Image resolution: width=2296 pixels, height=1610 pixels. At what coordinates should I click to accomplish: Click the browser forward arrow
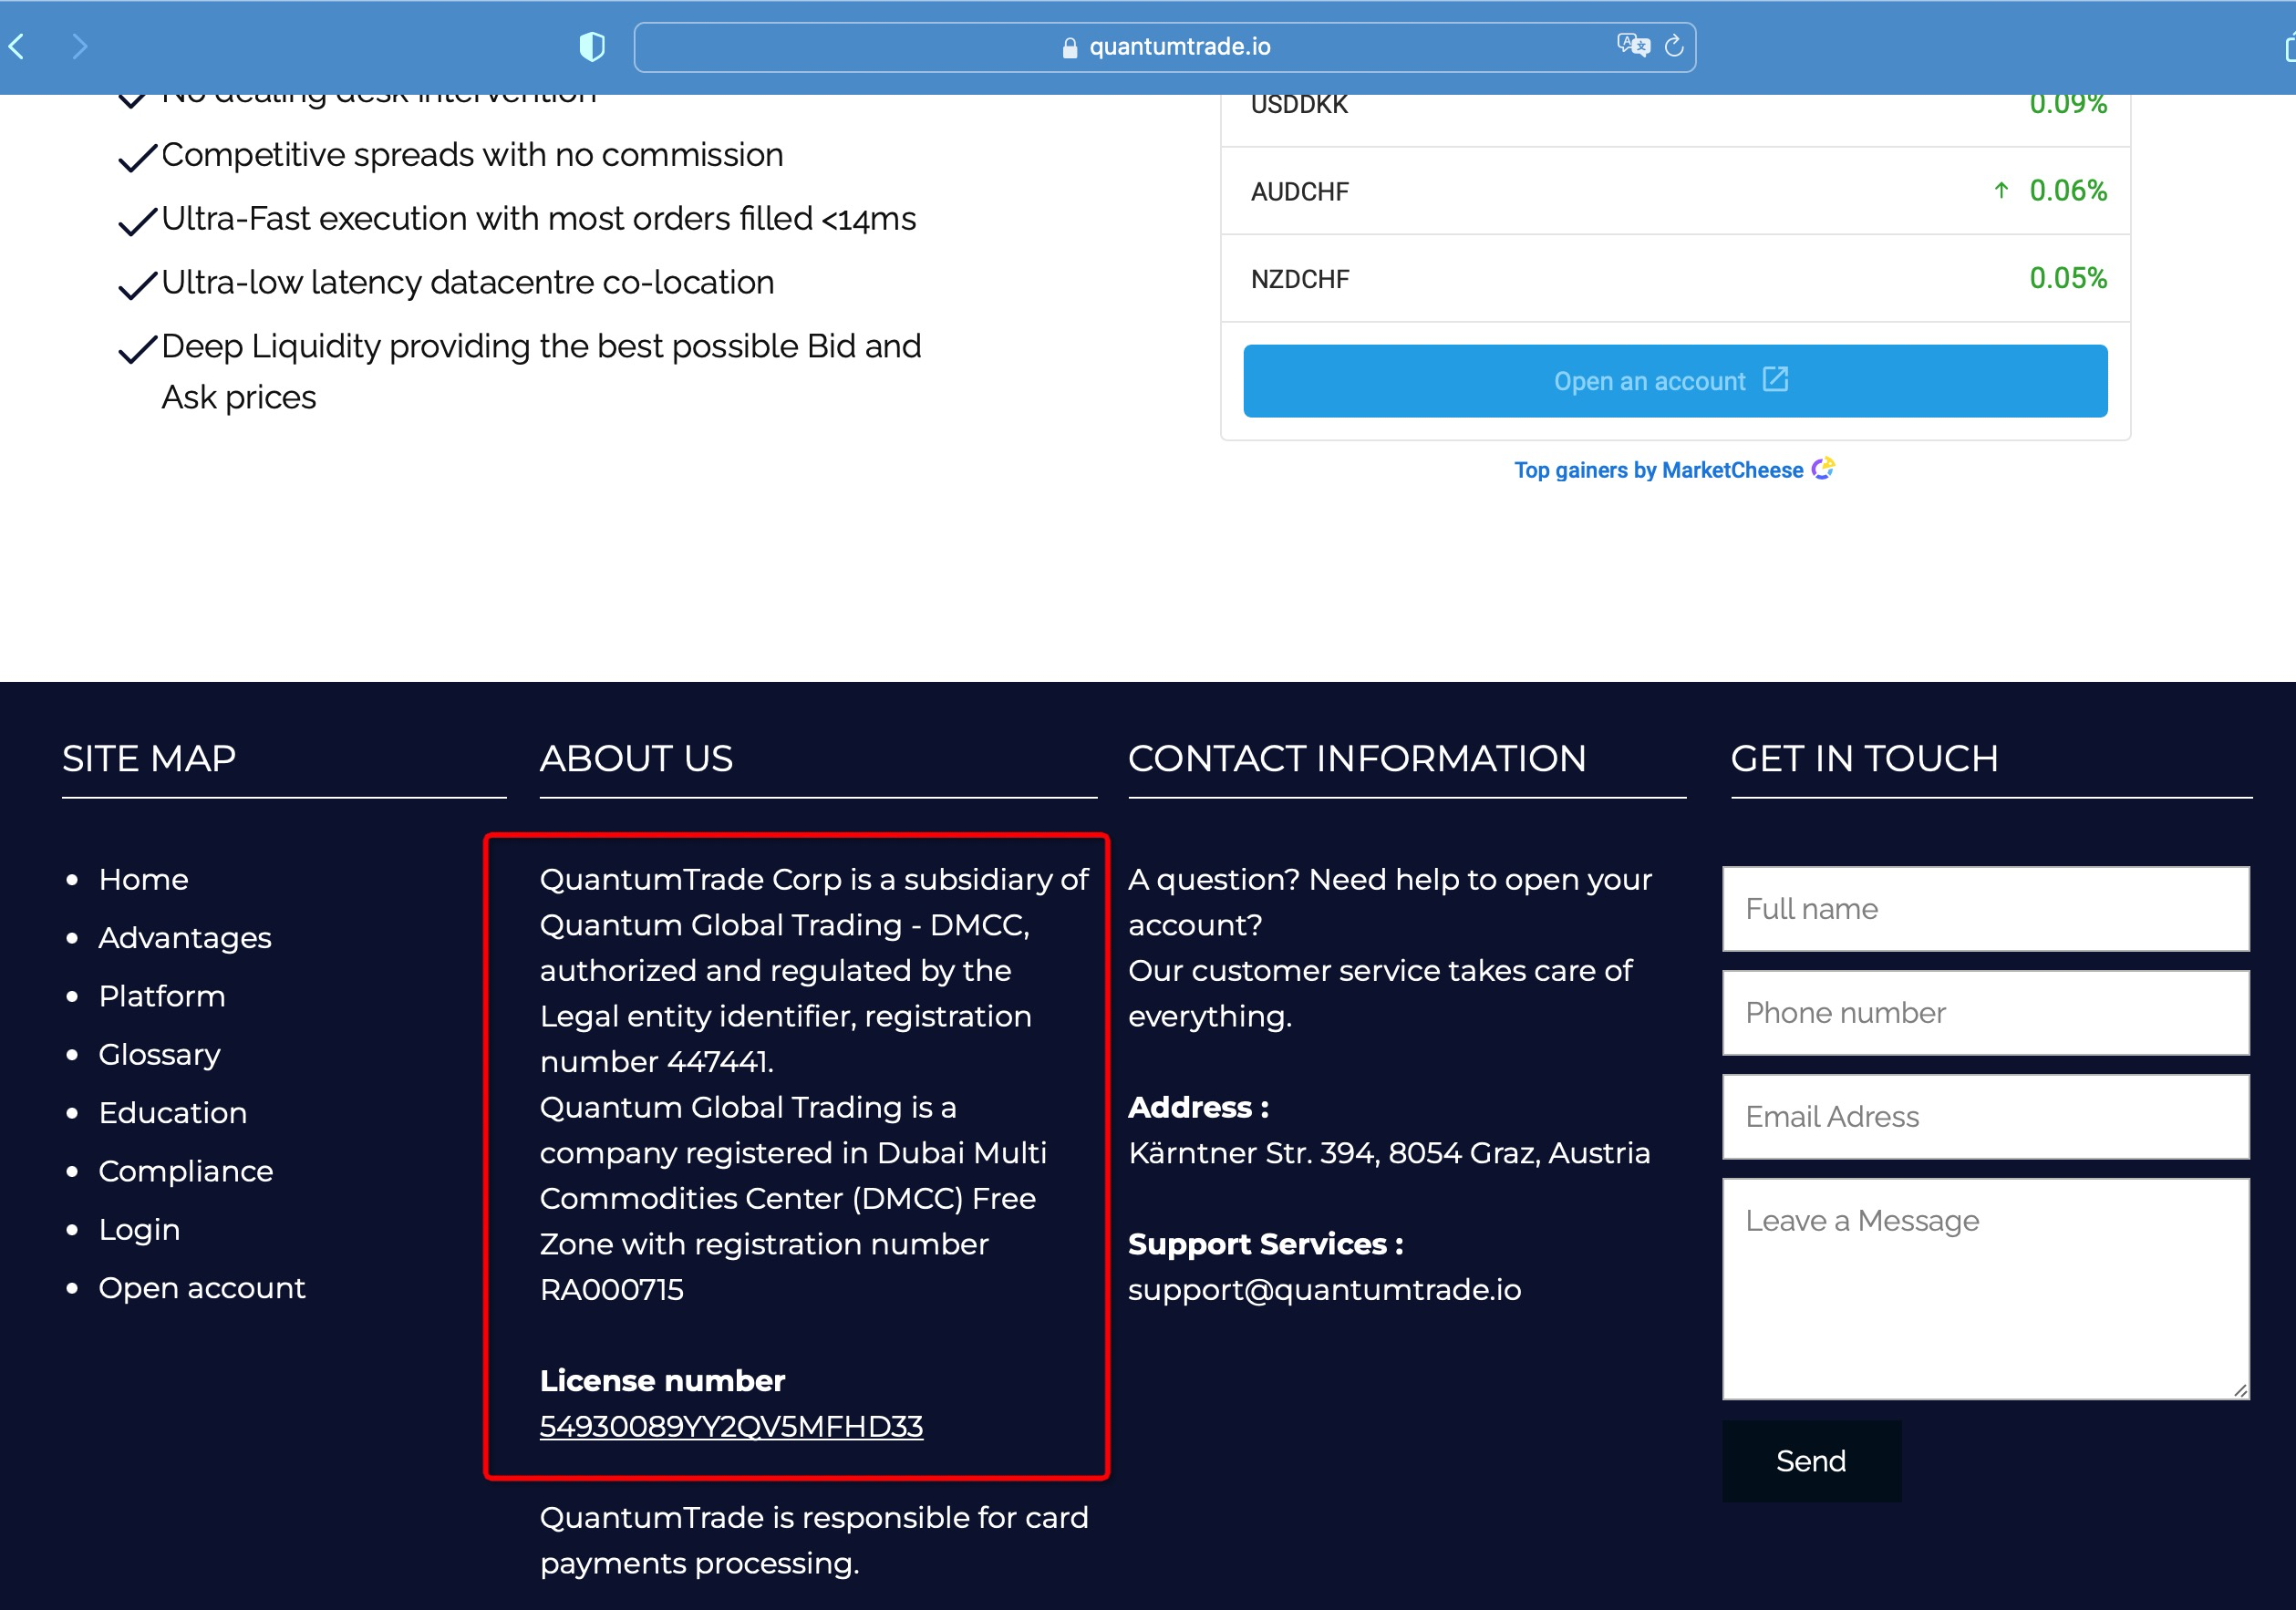[80, 46]
